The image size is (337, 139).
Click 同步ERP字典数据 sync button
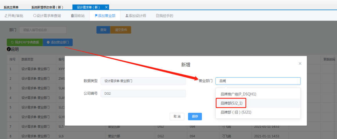click(x=25, y=42)
